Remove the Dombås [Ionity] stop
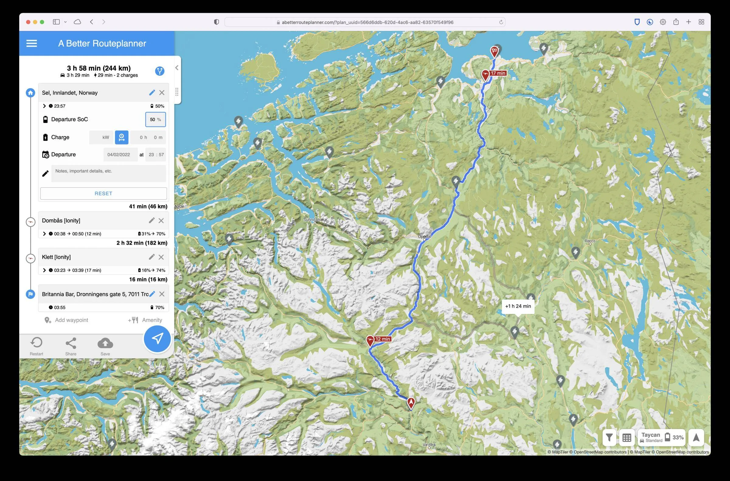 (x=161, y=220)
